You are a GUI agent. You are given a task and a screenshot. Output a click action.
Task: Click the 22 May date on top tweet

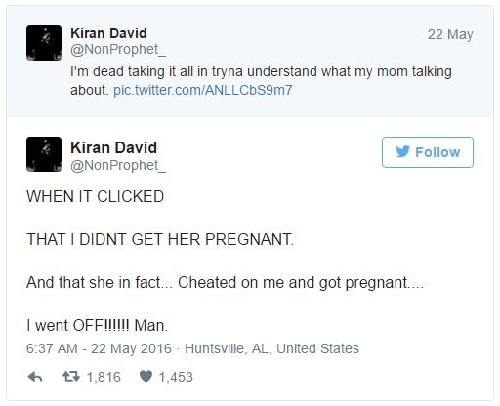[450, 34]
